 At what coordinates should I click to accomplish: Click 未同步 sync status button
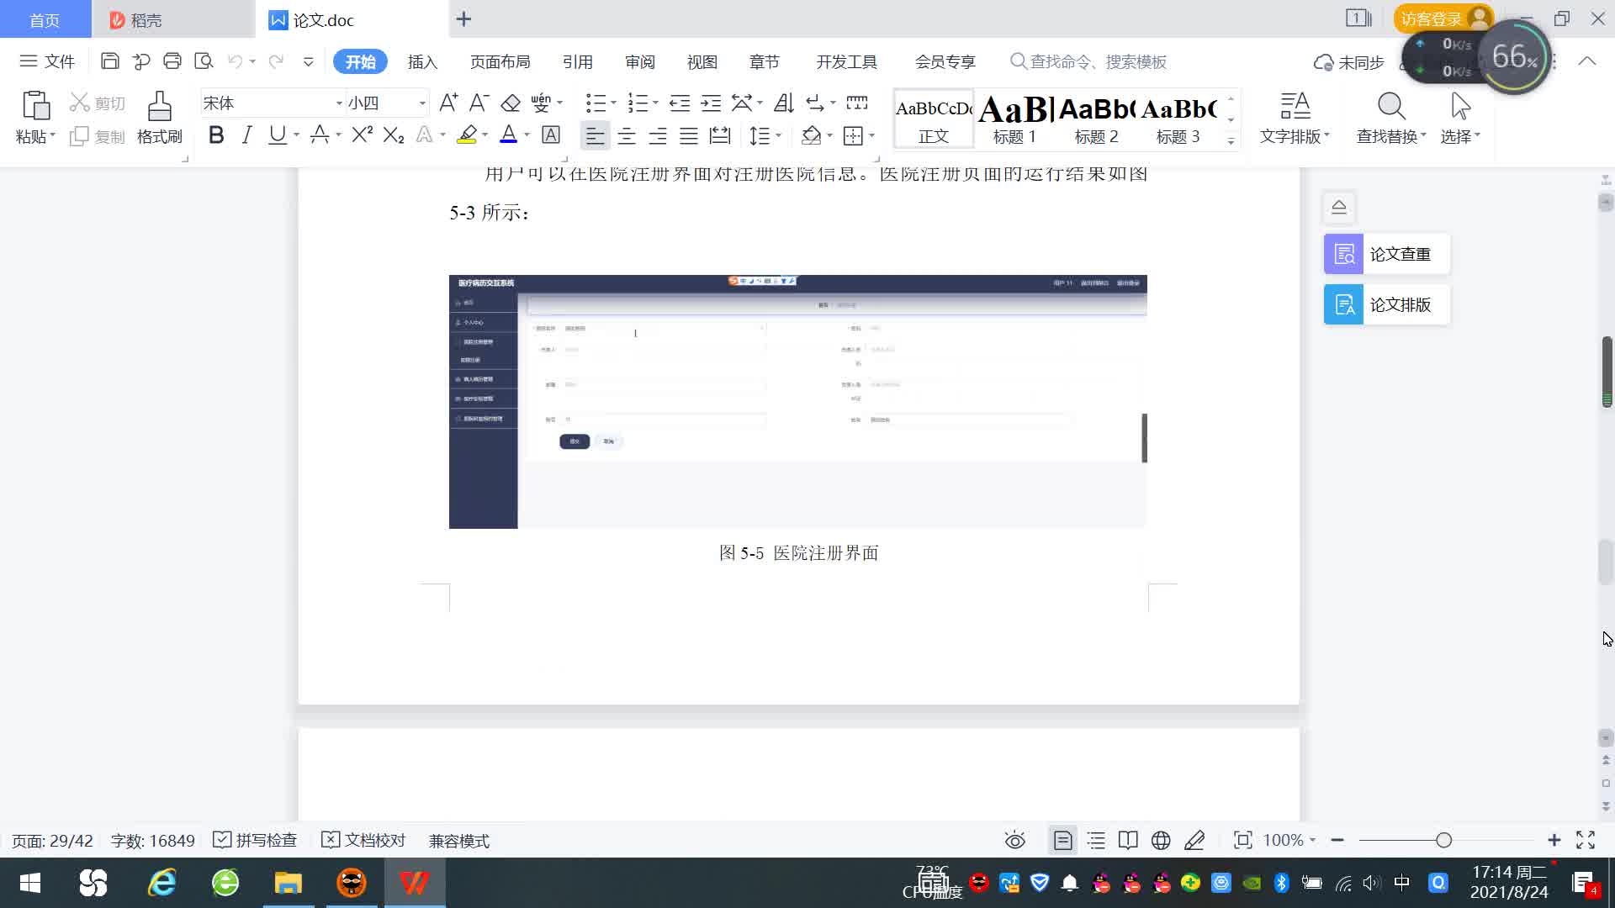tap(1349, 62)
